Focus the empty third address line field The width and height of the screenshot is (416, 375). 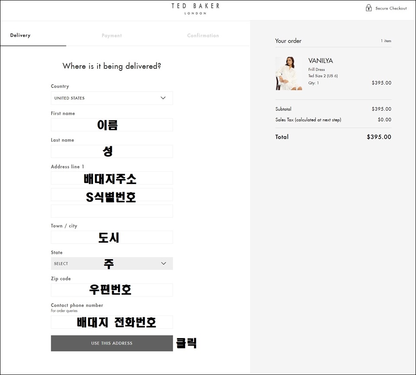point(112,211)
